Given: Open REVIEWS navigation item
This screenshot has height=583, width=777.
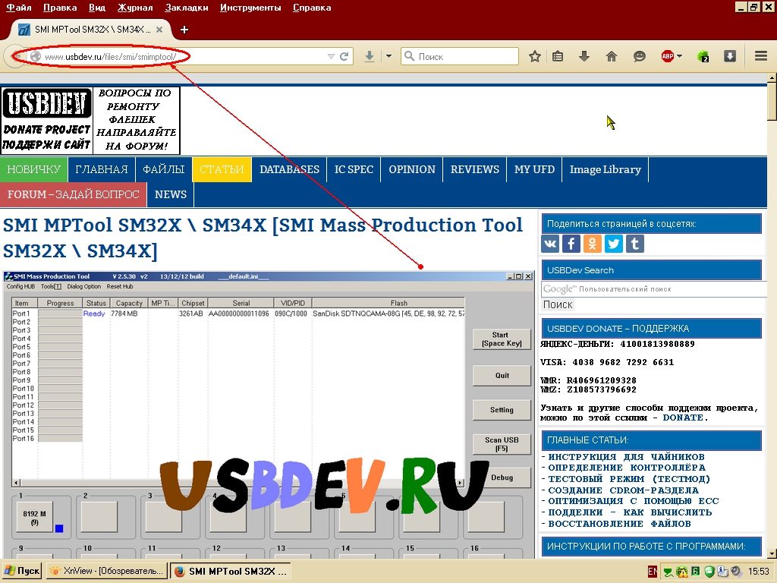Looking at the screenshot, I should tap(475, 169).
